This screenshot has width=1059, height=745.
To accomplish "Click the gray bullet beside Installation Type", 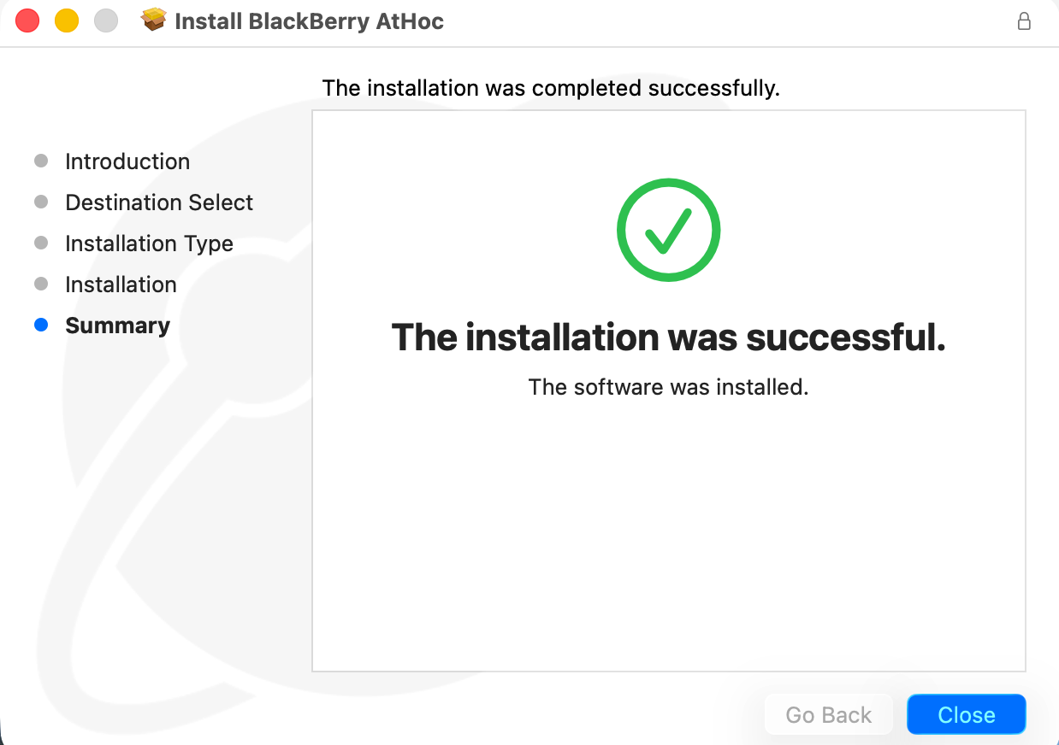I will click(x=41, y=243).
